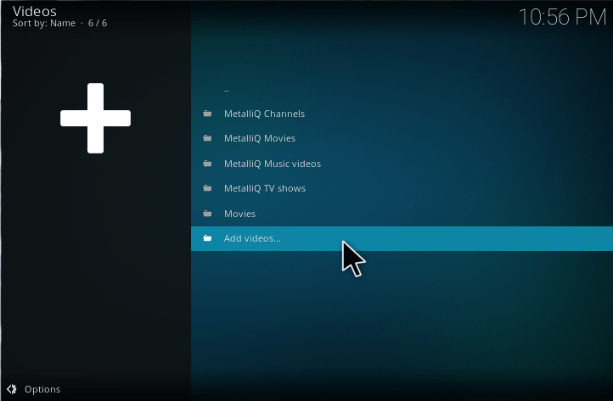
Task: Go up via the '..' parent entry
Action: click(x=402, y=89)
